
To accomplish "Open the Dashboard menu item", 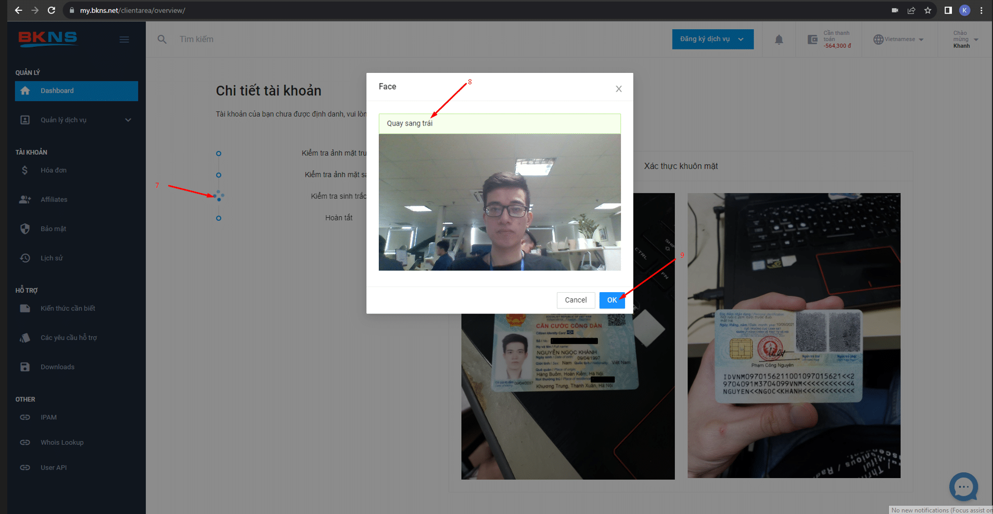I will [x=77, y=91].
